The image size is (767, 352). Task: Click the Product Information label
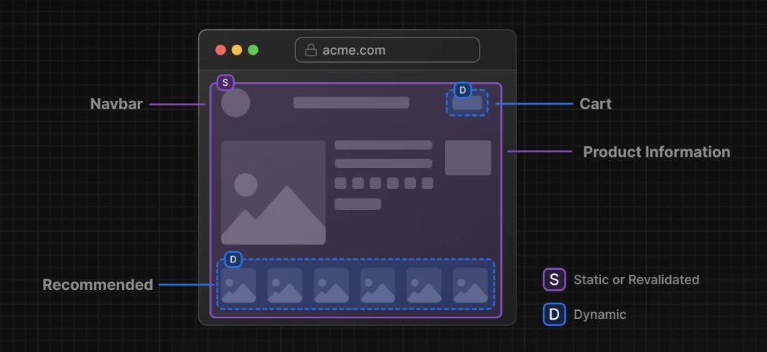pos(656,152)
